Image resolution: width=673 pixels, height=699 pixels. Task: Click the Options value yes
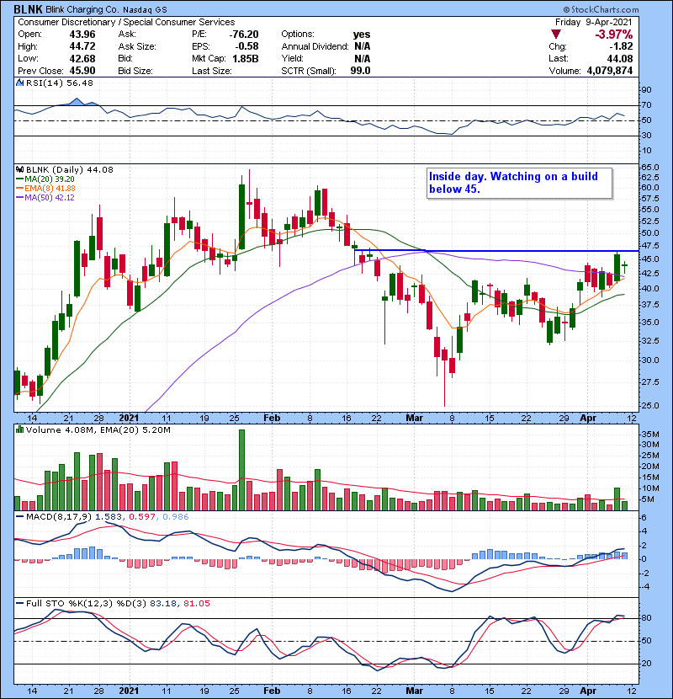pyautogui.click(x=362, y=35)
